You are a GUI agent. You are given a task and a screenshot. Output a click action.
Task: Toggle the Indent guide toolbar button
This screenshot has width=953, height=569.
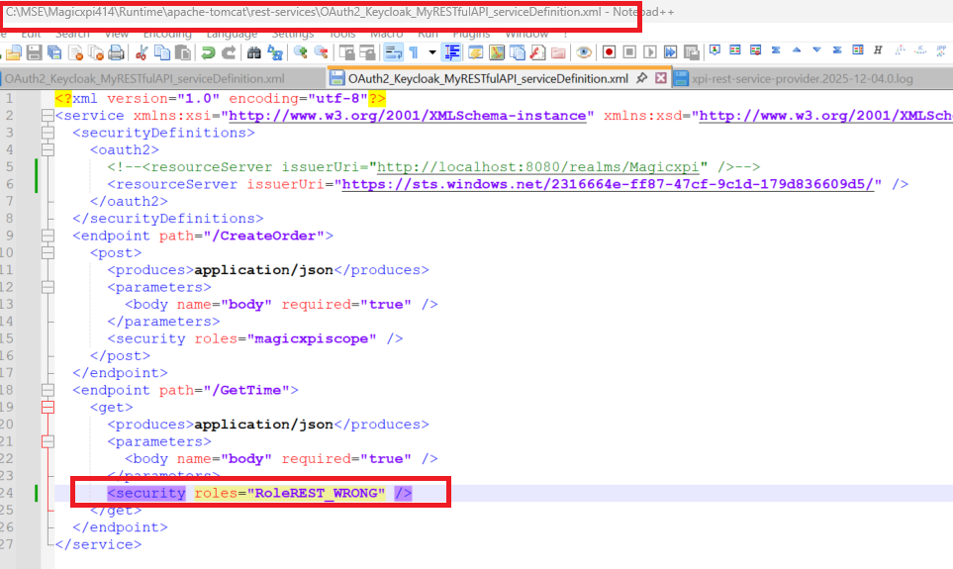(x=452, y=52)
